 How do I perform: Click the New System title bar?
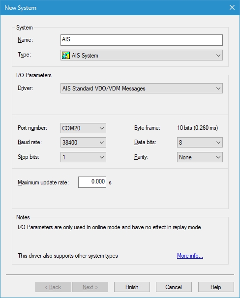[114, 7]
